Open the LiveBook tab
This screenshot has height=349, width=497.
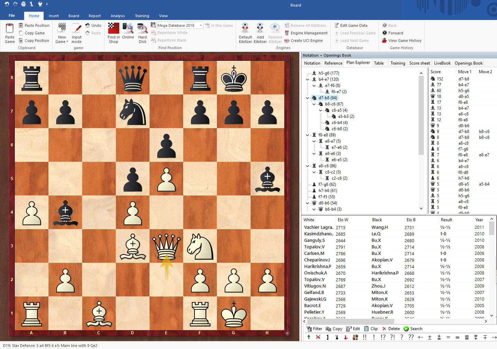442,63
